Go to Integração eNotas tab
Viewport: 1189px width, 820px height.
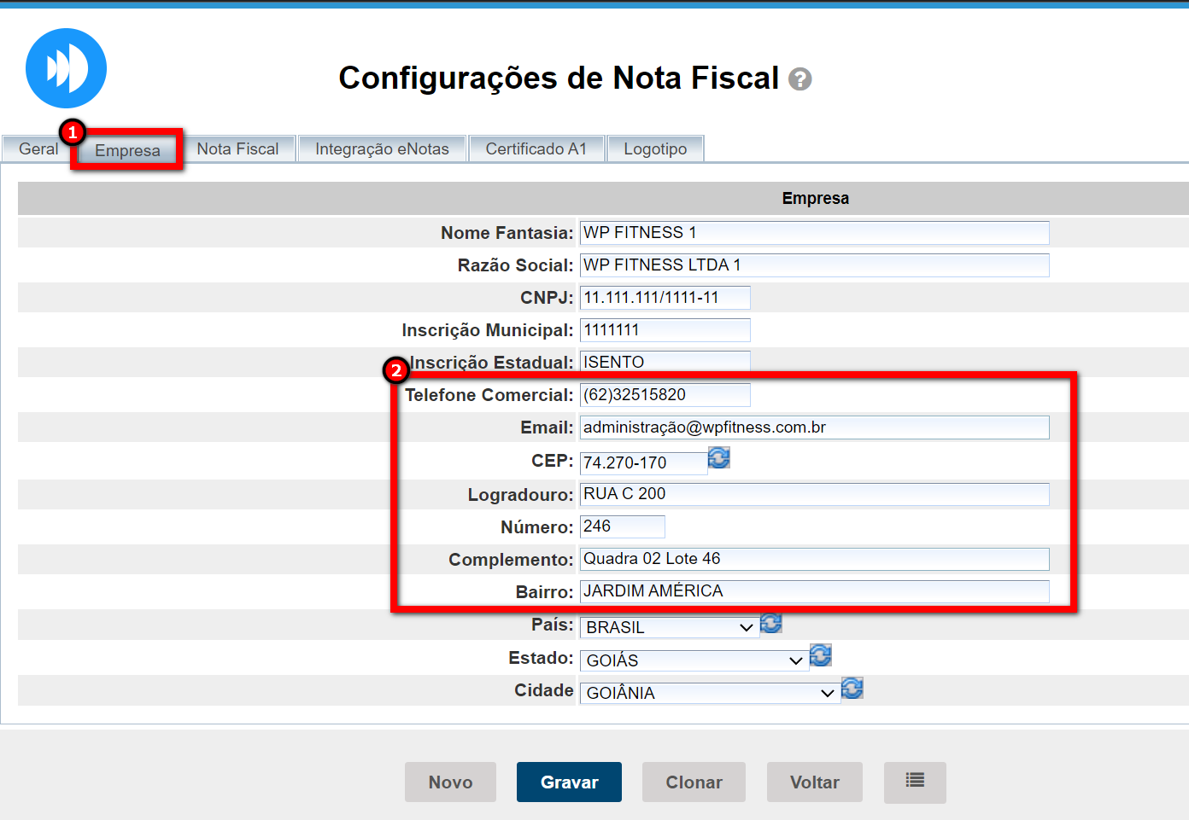[x=382, y=149]
